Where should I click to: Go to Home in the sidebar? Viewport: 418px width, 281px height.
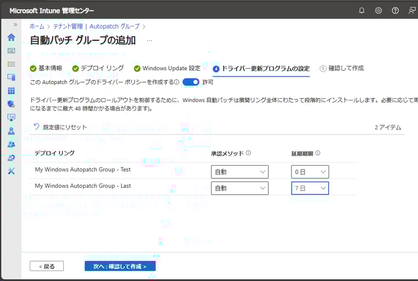11,37
